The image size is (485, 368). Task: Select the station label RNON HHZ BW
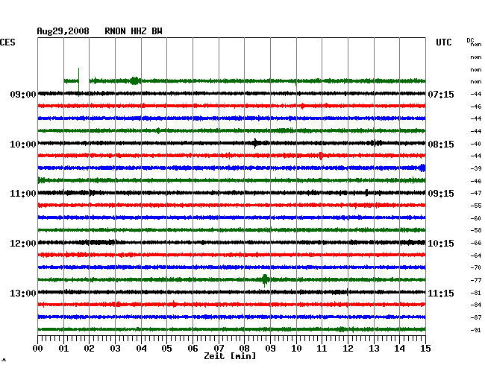pyautogui.click(x=134, y=31)
